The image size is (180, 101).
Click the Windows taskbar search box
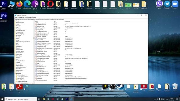[x=21, y=99]
